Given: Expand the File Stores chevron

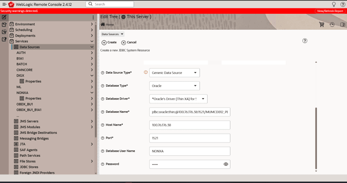Looking at the screenshot, I should (92, 161).
